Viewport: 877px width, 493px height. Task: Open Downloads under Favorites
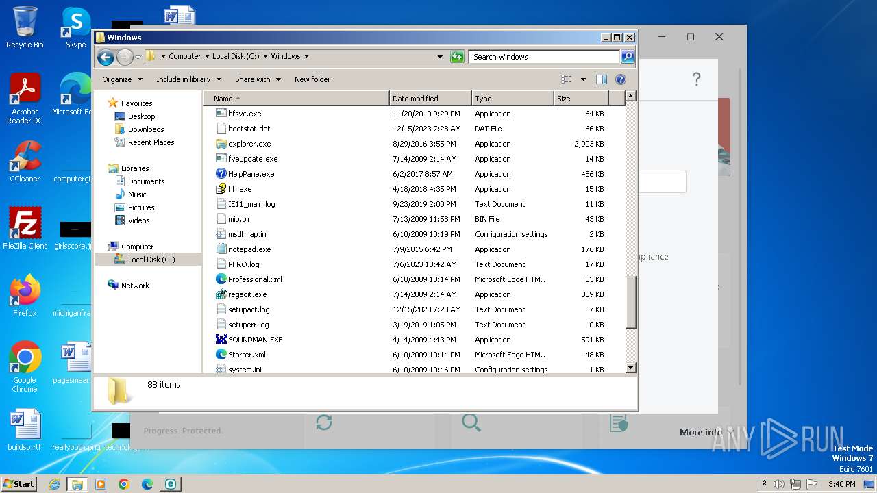click(x=146, y=129)
